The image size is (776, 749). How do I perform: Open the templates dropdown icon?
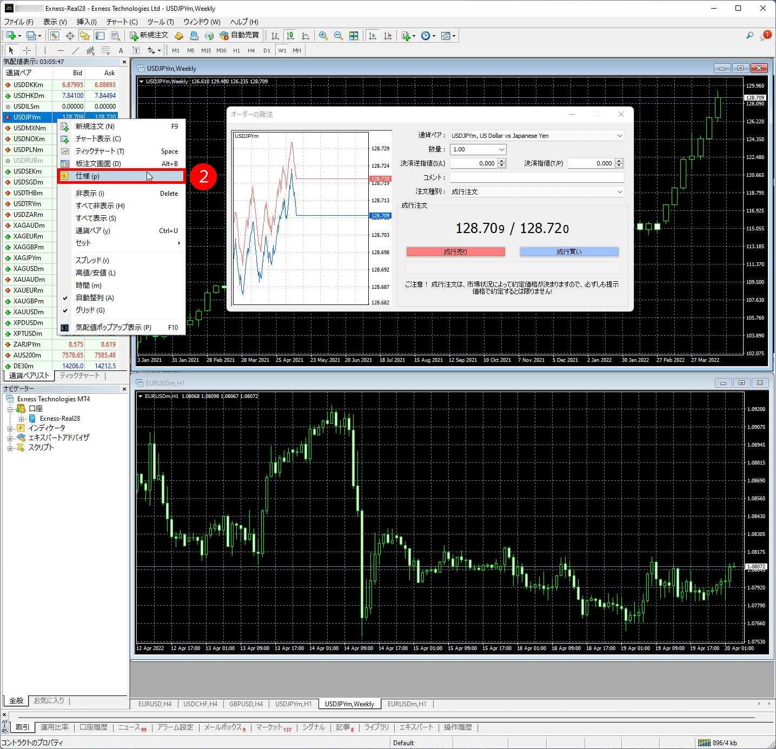click(x=448, y=36)
